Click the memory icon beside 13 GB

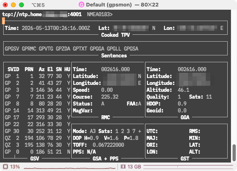123,167
